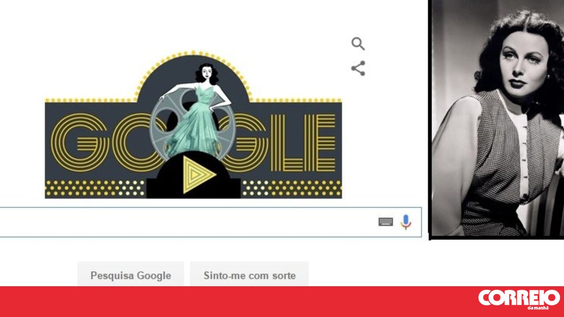Click the Sinto-me com sorte button
The image size is (564, 317).
pyautogui.click(x=249, y=276)
